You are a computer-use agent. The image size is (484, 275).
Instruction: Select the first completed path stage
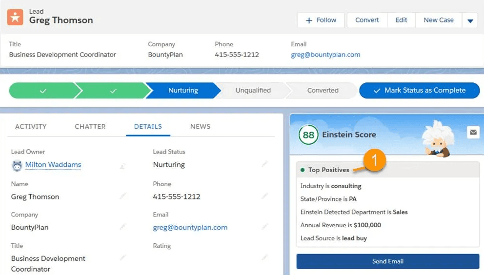[43, 90]
